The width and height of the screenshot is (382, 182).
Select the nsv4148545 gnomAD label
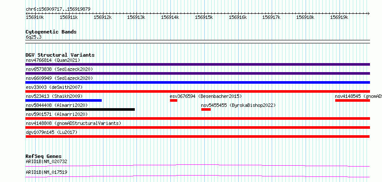point(358,96)
